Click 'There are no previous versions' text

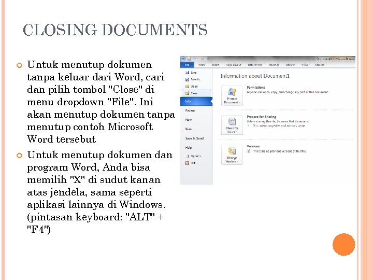tap(280, 151)
